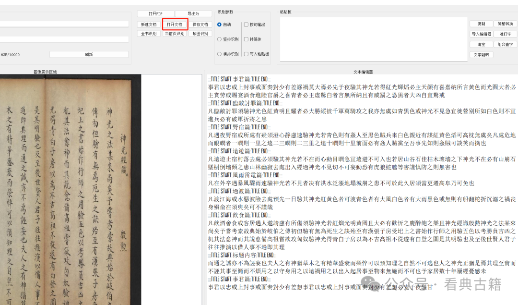Open 简繁转换 conversion tool
Image resolution: width=518 pixels, height=305 pixels.
point(506,24)
